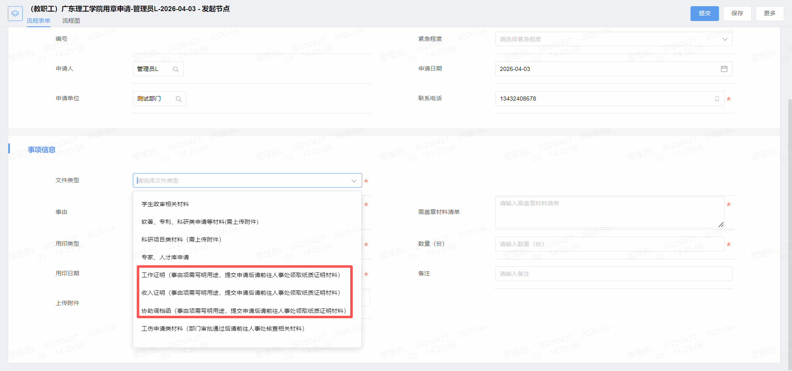792x371 pixels.
Task: Switch to the 流程图 tab
Action: tap(71, 21)
